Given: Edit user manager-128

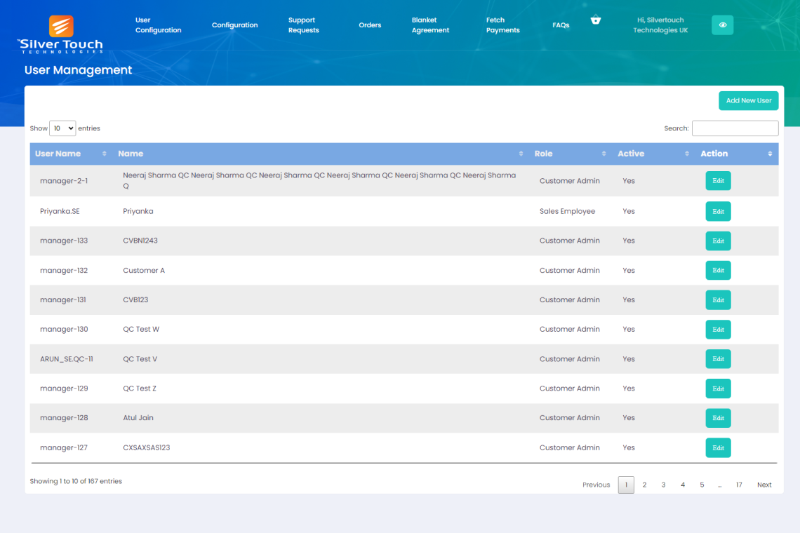Looking at the screenshot, I should click(x=718, y=418).
